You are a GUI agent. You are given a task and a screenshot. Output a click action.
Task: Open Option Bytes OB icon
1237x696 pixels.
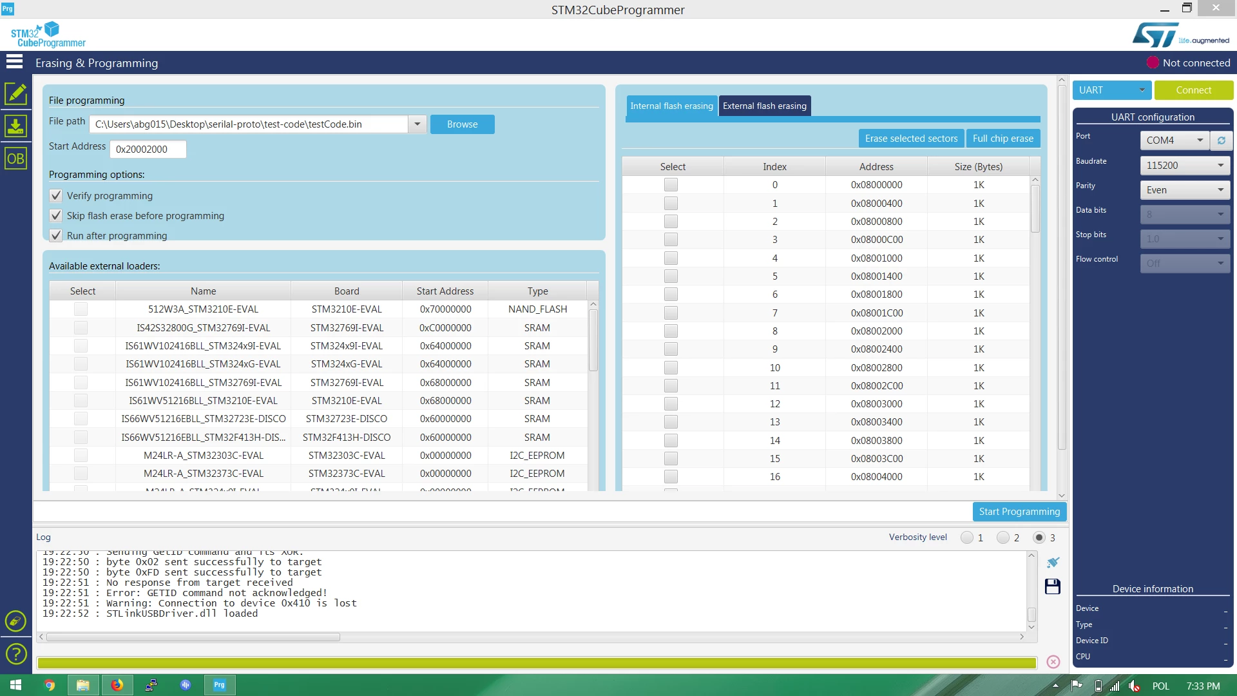15,159
